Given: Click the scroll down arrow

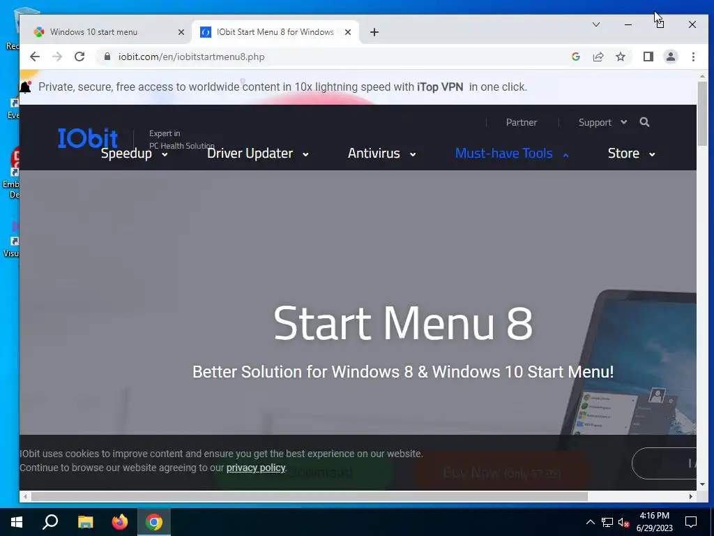Looking at the screenshot, I should tap(702, 484).
